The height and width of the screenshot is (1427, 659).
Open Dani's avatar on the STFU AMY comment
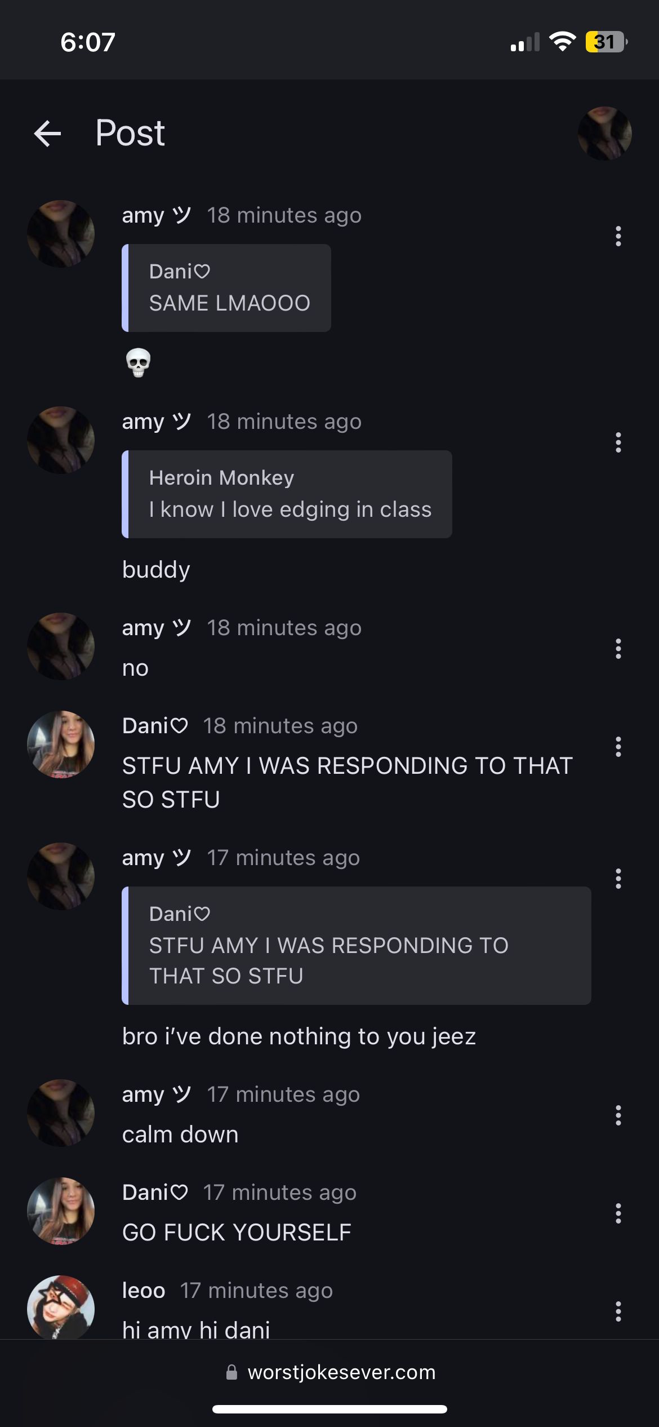coord(61,744)
